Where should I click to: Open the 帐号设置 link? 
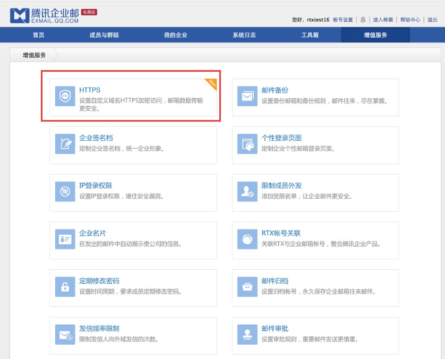pos(343,20)
